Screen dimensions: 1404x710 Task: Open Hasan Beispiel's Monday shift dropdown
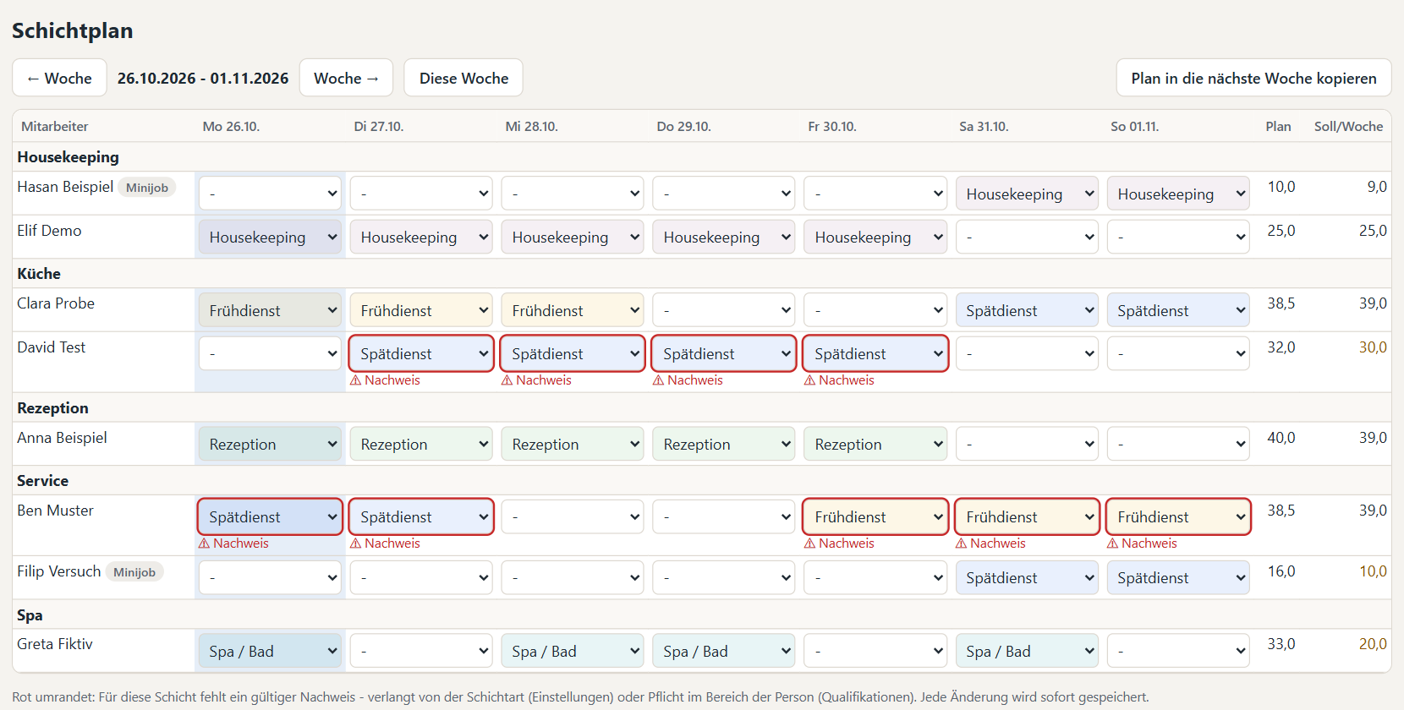click(x=270, y=194)
